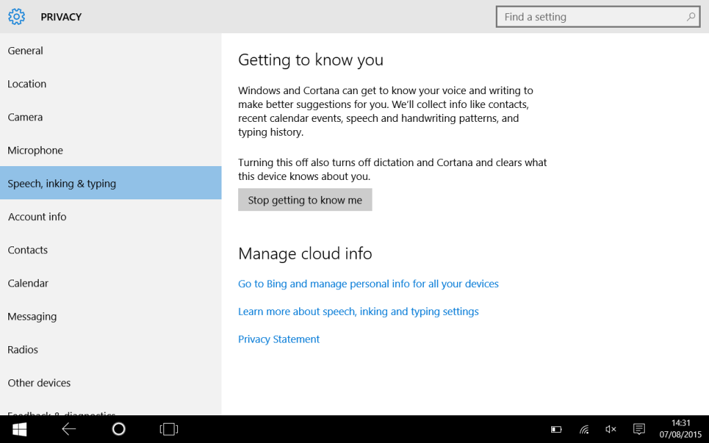Viewport: 709px width, 443px height.
Task: Select Microphone privacy settings
Action: (35, 150)
